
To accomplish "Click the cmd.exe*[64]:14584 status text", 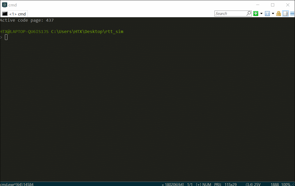I will (x=17, y=184).
